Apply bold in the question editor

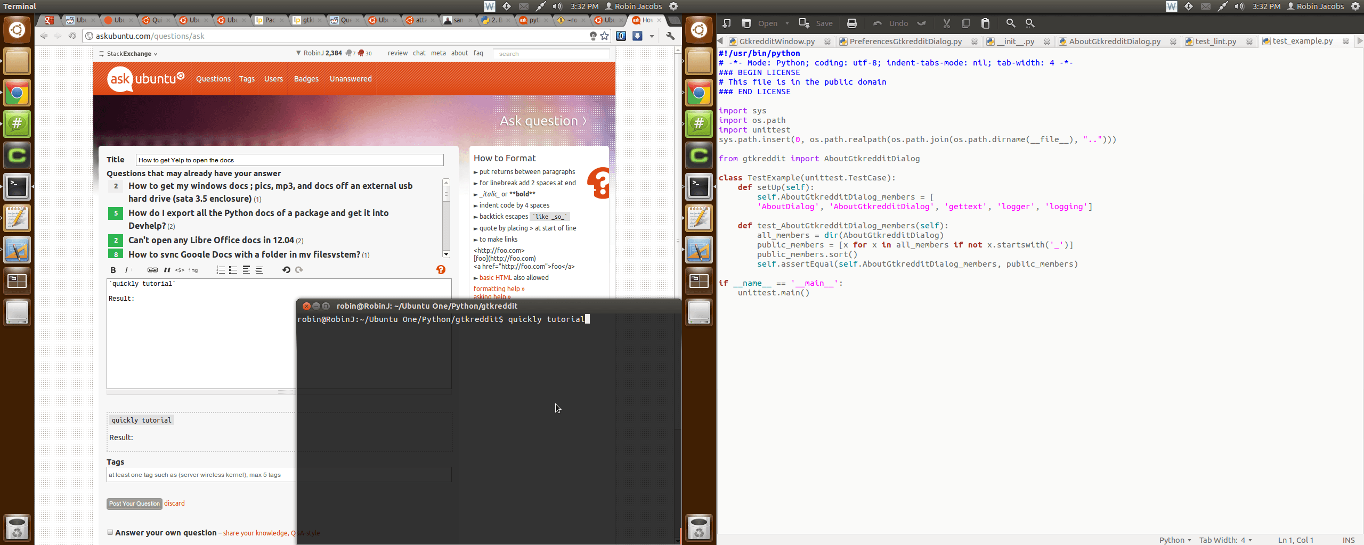(x=113, y=270)
